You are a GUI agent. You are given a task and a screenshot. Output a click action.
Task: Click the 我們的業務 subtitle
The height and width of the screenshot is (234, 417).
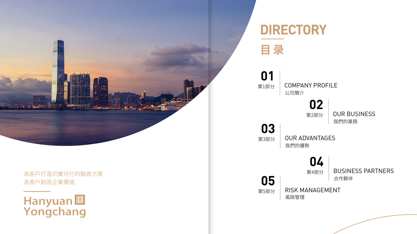(346, 122)
